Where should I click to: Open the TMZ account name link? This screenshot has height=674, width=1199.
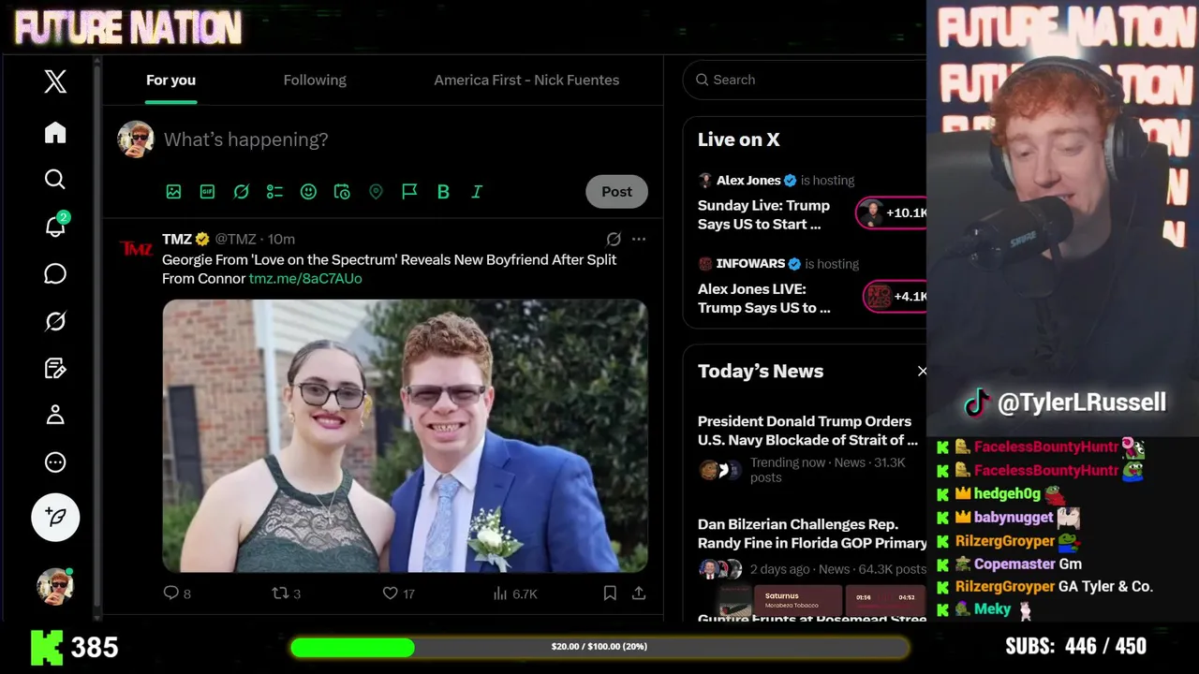click(x=177, y=239)
